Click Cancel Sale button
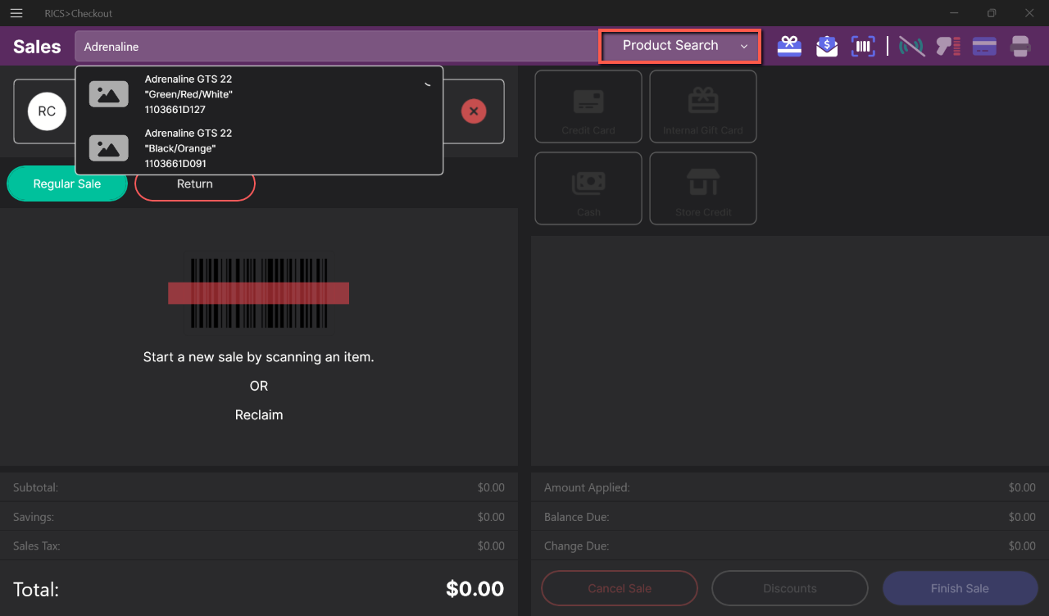 click(620, 588)
